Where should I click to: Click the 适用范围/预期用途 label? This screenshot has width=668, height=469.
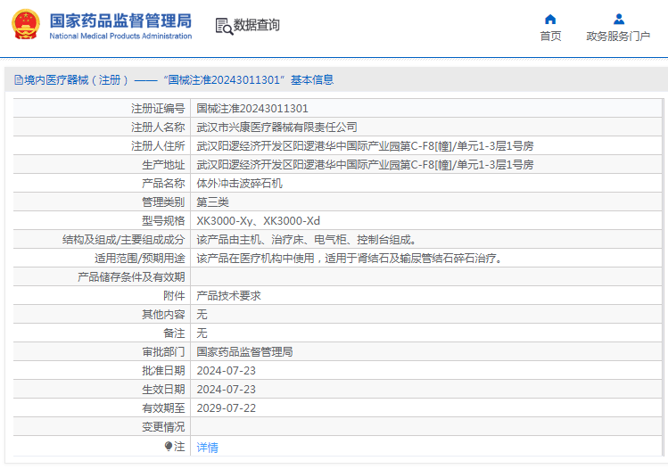point(140,259)
